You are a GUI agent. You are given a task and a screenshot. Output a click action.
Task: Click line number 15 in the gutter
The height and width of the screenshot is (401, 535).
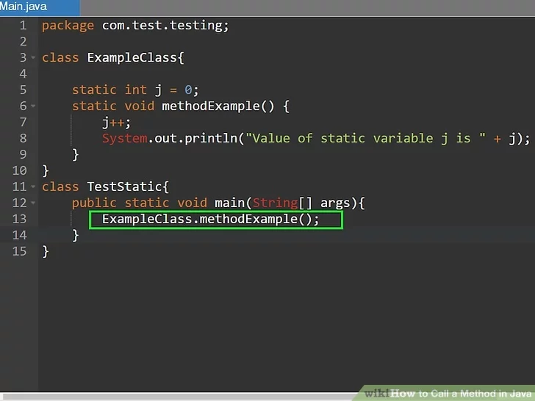coord(19,251)
